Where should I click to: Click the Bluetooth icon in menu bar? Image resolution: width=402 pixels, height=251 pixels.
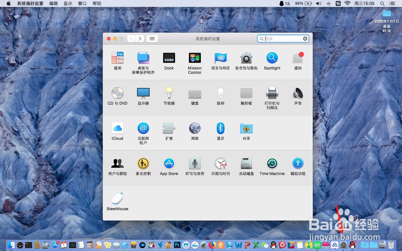click(x=328, y=3)
